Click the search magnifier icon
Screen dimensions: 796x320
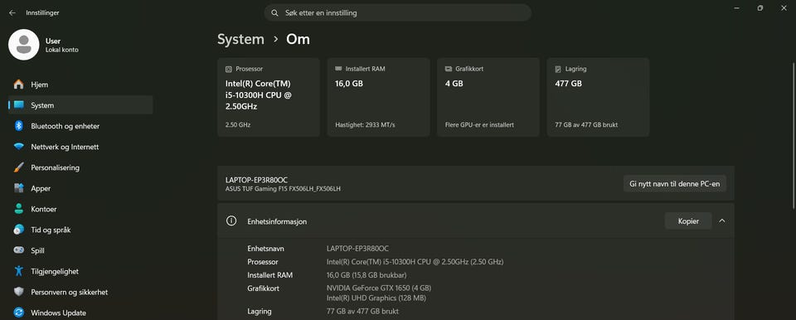pos(274,12)
